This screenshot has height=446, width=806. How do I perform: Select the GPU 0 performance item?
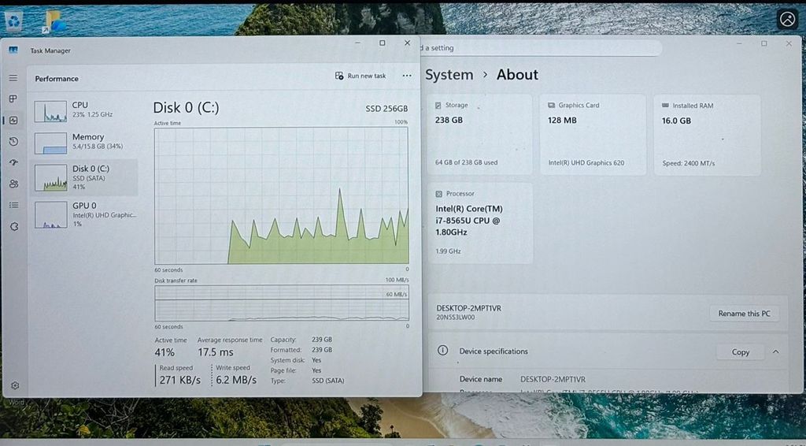click(x=83, y=214)
